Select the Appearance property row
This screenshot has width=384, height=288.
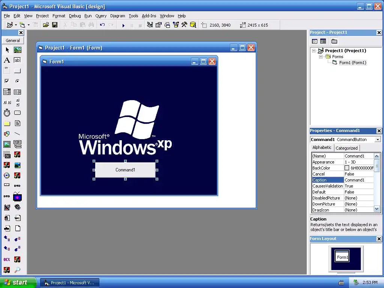pos(343,162)
